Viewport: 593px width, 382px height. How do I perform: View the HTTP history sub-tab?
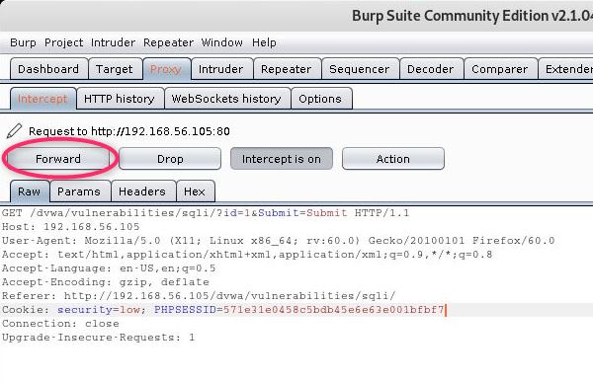[120, 99]
